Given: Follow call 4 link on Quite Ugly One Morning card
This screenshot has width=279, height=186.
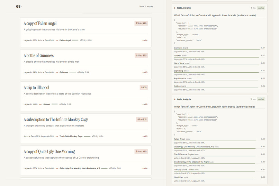Looking at the screenshot, I should click(145, 168).
